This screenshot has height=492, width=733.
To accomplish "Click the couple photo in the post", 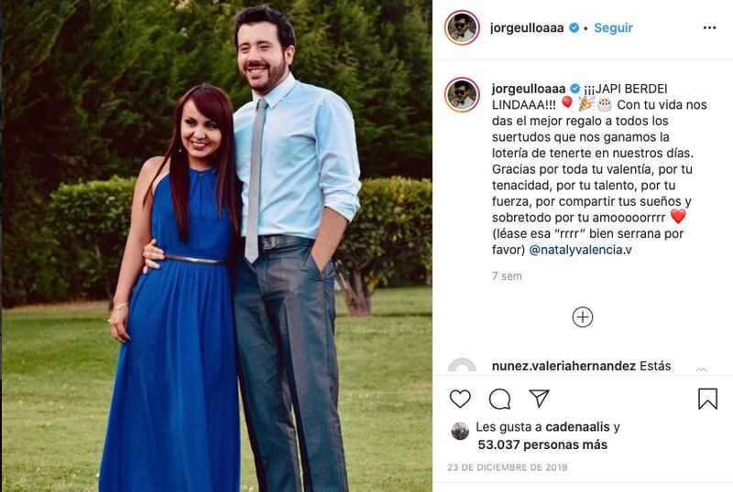I will pos(217,246).
